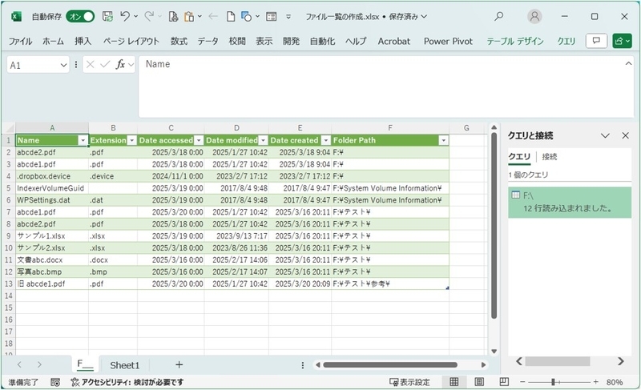This screenshot has width=641, height=390.
Task: Select cell containing 文書abc.docx
Action: (x=52, y=259)
